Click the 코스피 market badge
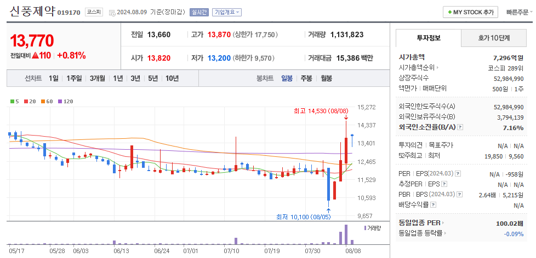 pos(94,12)
